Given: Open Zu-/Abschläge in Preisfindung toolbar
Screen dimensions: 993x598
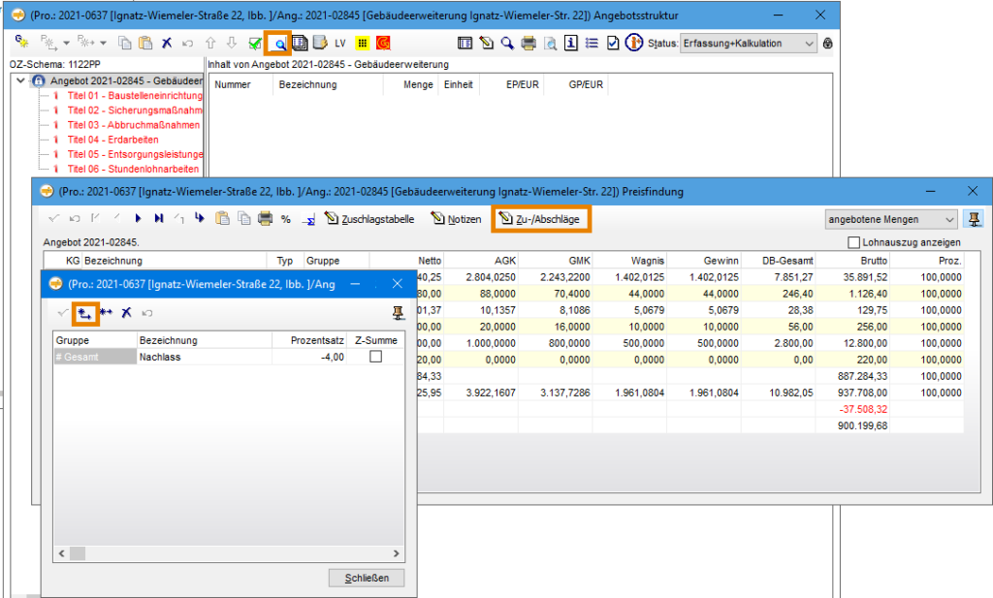Looking at the screenshot, I should pyautogui.click(x=540, y=219).
